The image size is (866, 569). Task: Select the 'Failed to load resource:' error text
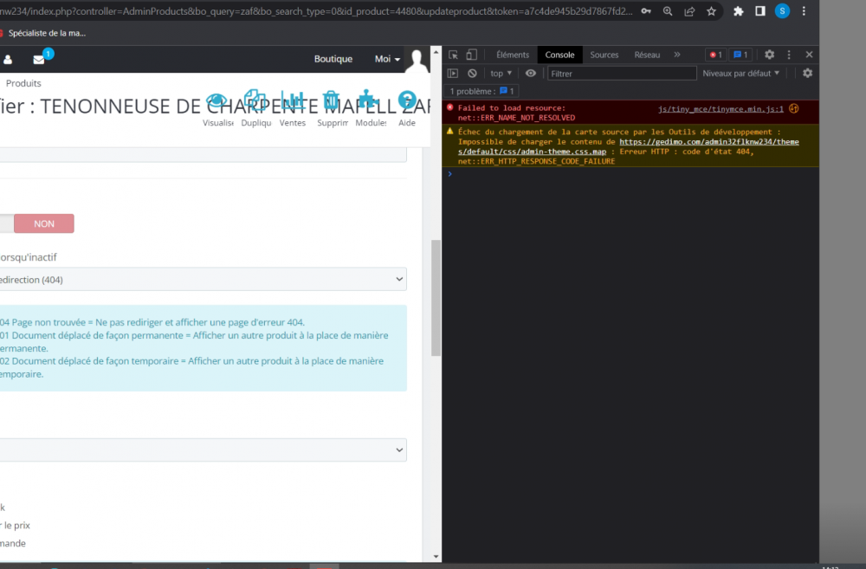point(512,108)
